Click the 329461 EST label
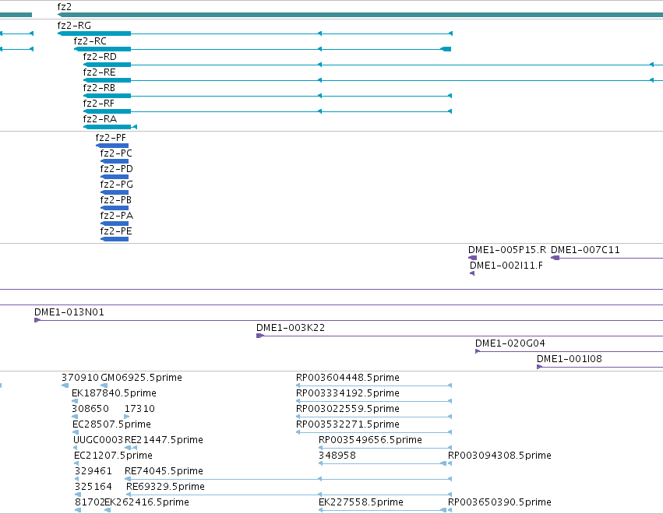Screen dimensions: 663x514 (93, 471)
